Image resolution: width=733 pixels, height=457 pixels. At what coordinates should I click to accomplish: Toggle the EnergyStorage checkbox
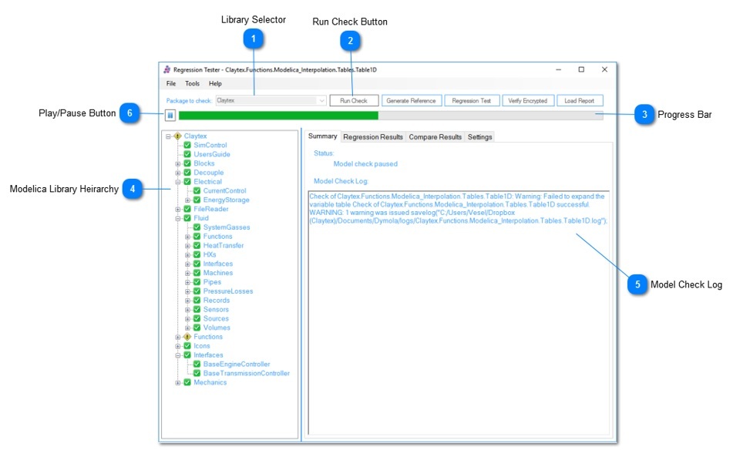click(x=197, y=200)
